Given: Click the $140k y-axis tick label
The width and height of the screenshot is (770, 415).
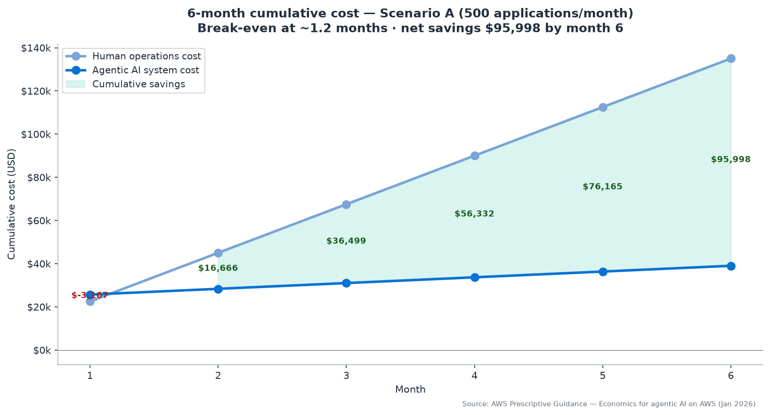Looking at the screenshot, I should coord(36,48).
